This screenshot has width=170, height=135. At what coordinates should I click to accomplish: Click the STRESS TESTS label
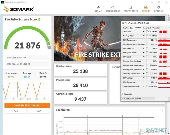pos(131,11)
